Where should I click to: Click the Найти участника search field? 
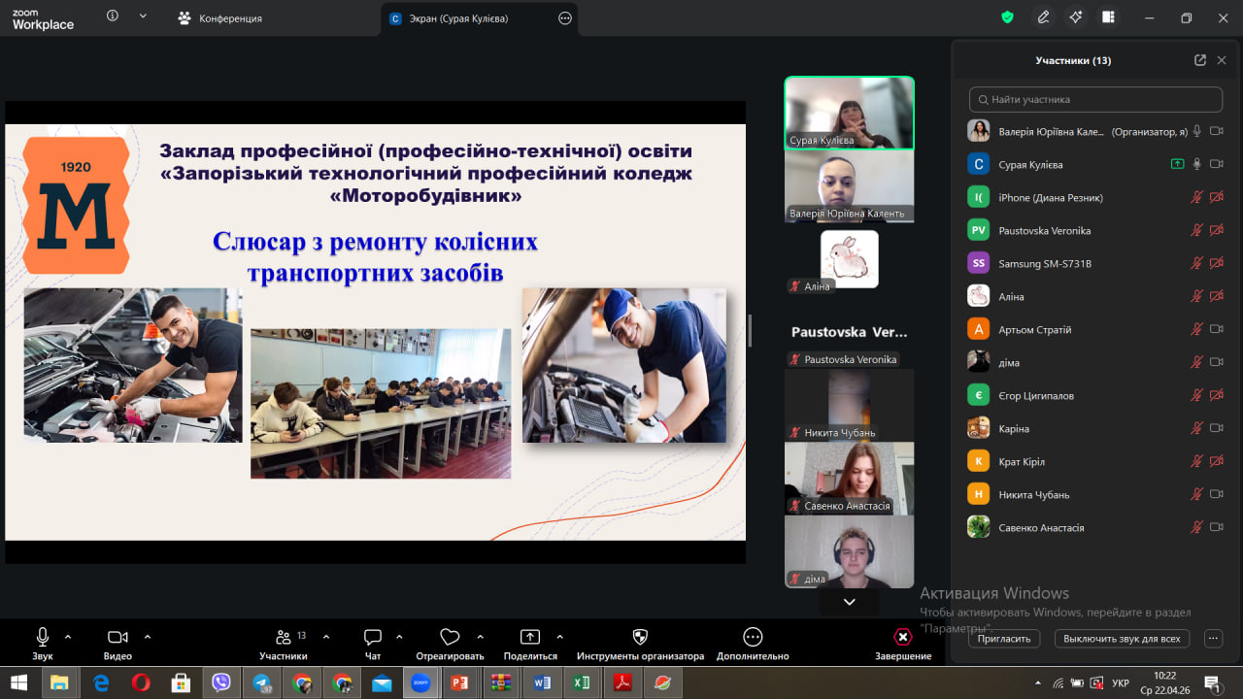point(1095,99)
